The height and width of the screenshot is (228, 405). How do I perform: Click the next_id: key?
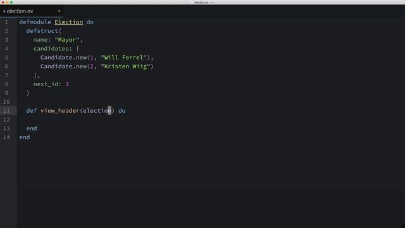point(47,84)
